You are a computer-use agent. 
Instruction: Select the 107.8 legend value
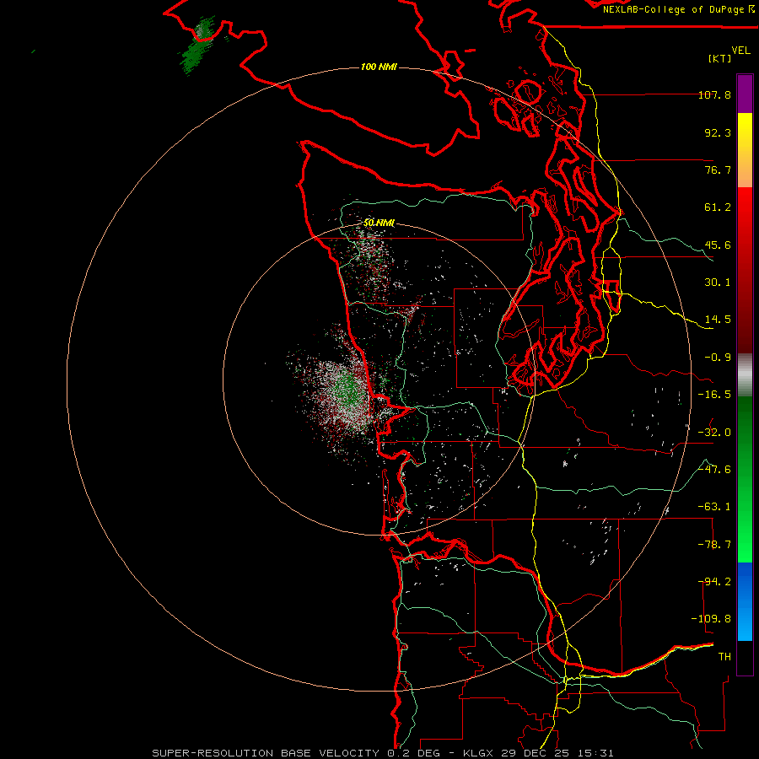(x=714, y=94)
